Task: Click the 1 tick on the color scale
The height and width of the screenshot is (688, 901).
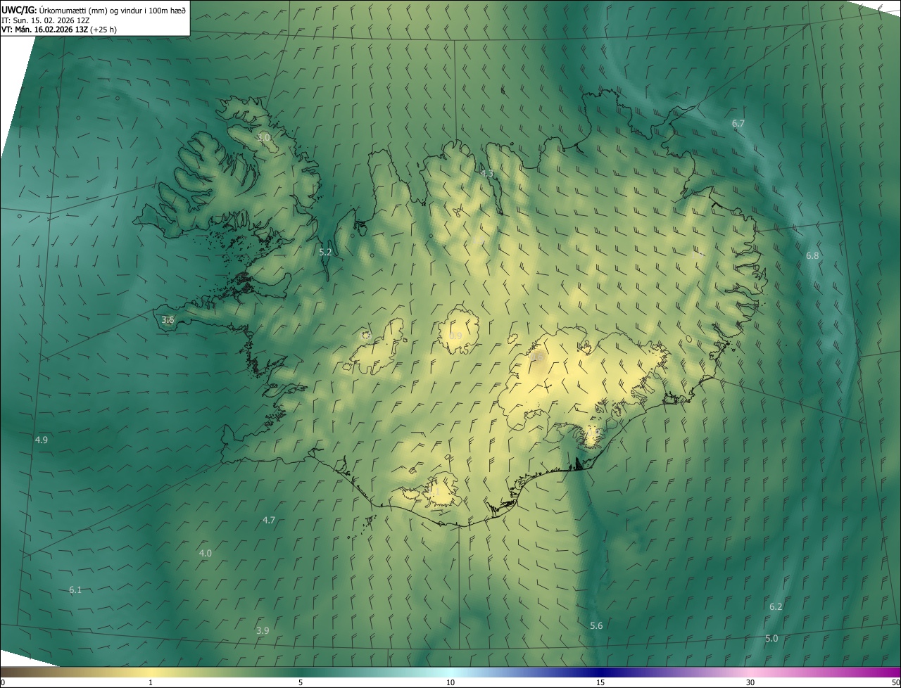Action: coord(151,682)
